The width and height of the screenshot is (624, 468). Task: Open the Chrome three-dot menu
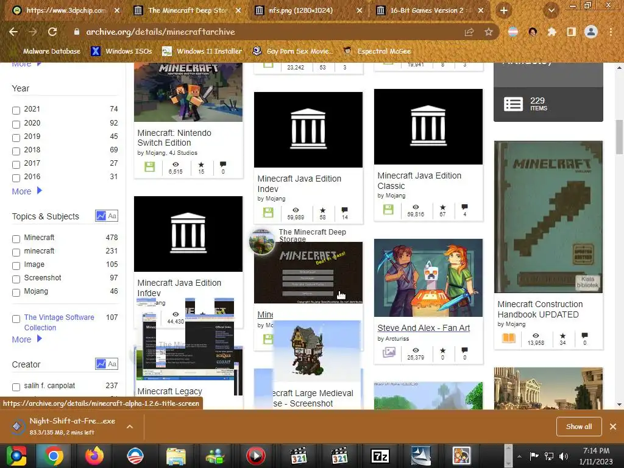point(611,32)
